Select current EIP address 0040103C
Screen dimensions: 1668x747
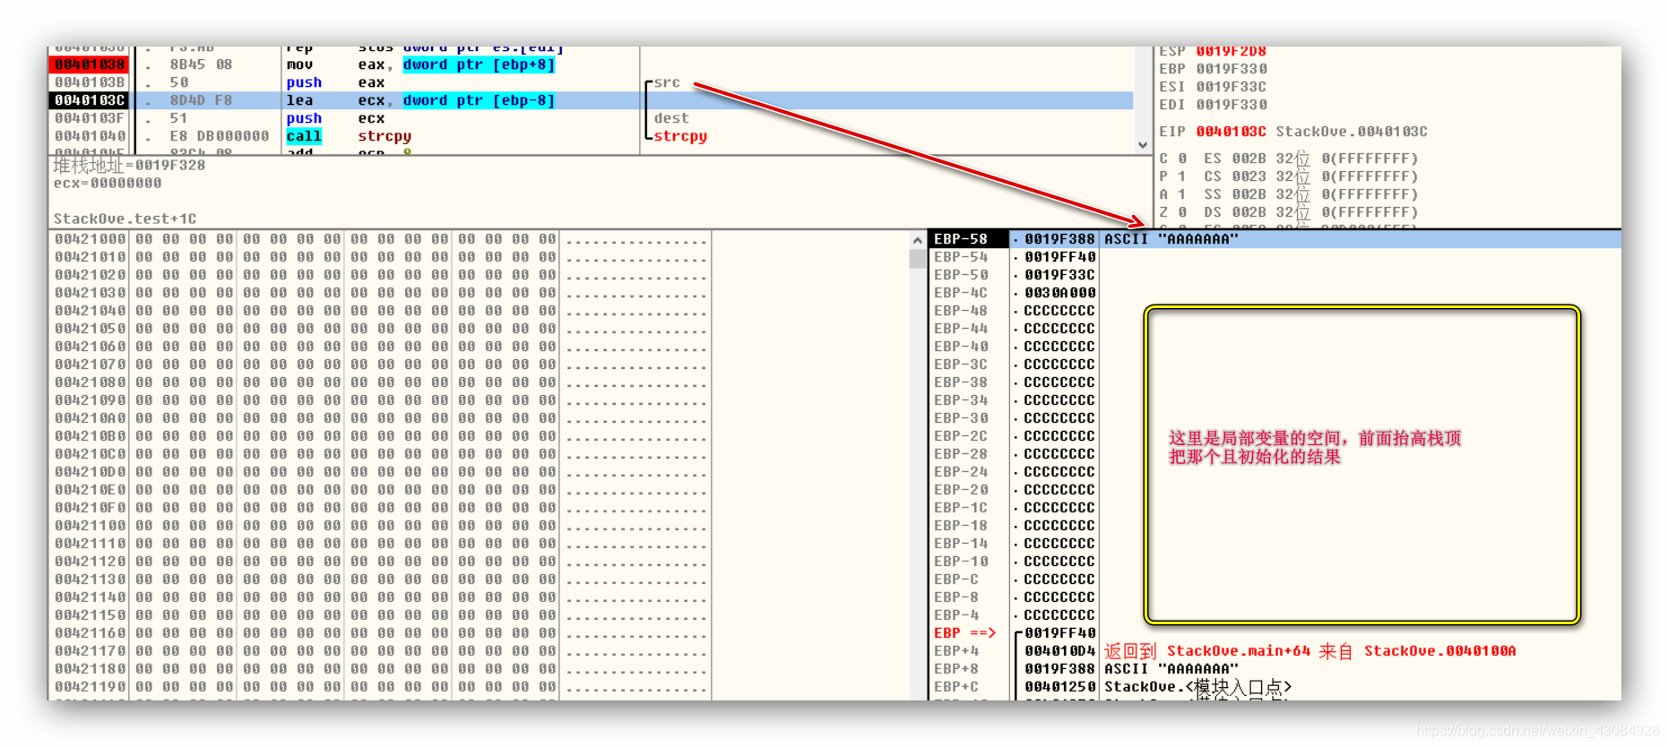tap(89, 100)
